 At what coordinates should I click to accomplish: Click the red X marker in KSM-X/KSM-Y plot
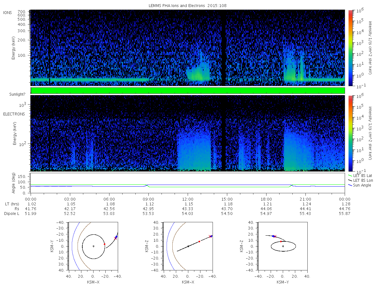[x=115, y=238]
